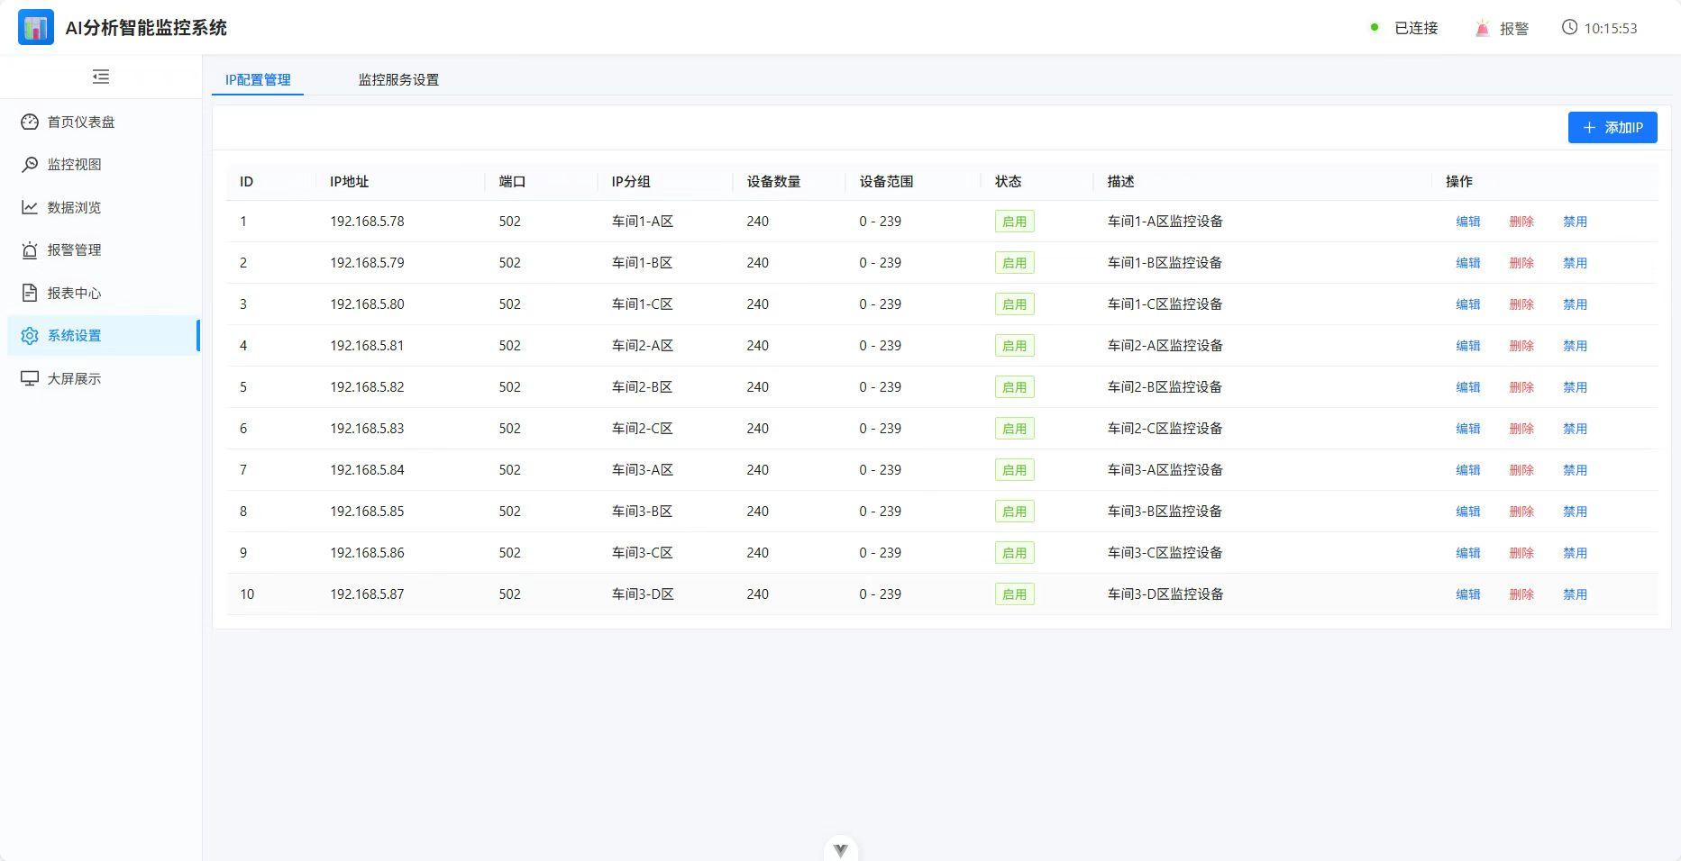1681x861 pixels.
Task: Edit the 车间3-C区 row
Action: [1468, 553]
